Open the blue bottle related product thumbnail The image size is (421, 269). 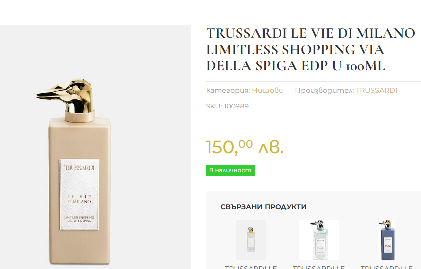(386, 240)
